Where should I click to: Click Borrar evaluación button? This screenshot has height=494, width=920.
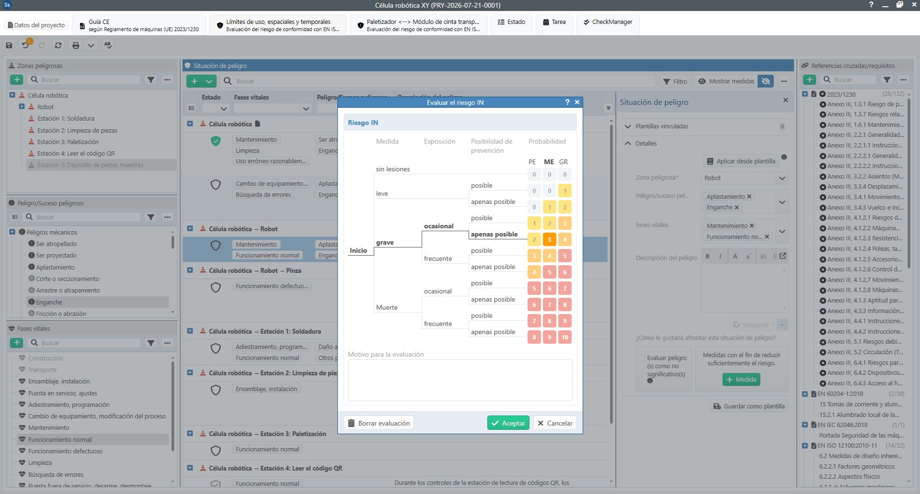379,423
